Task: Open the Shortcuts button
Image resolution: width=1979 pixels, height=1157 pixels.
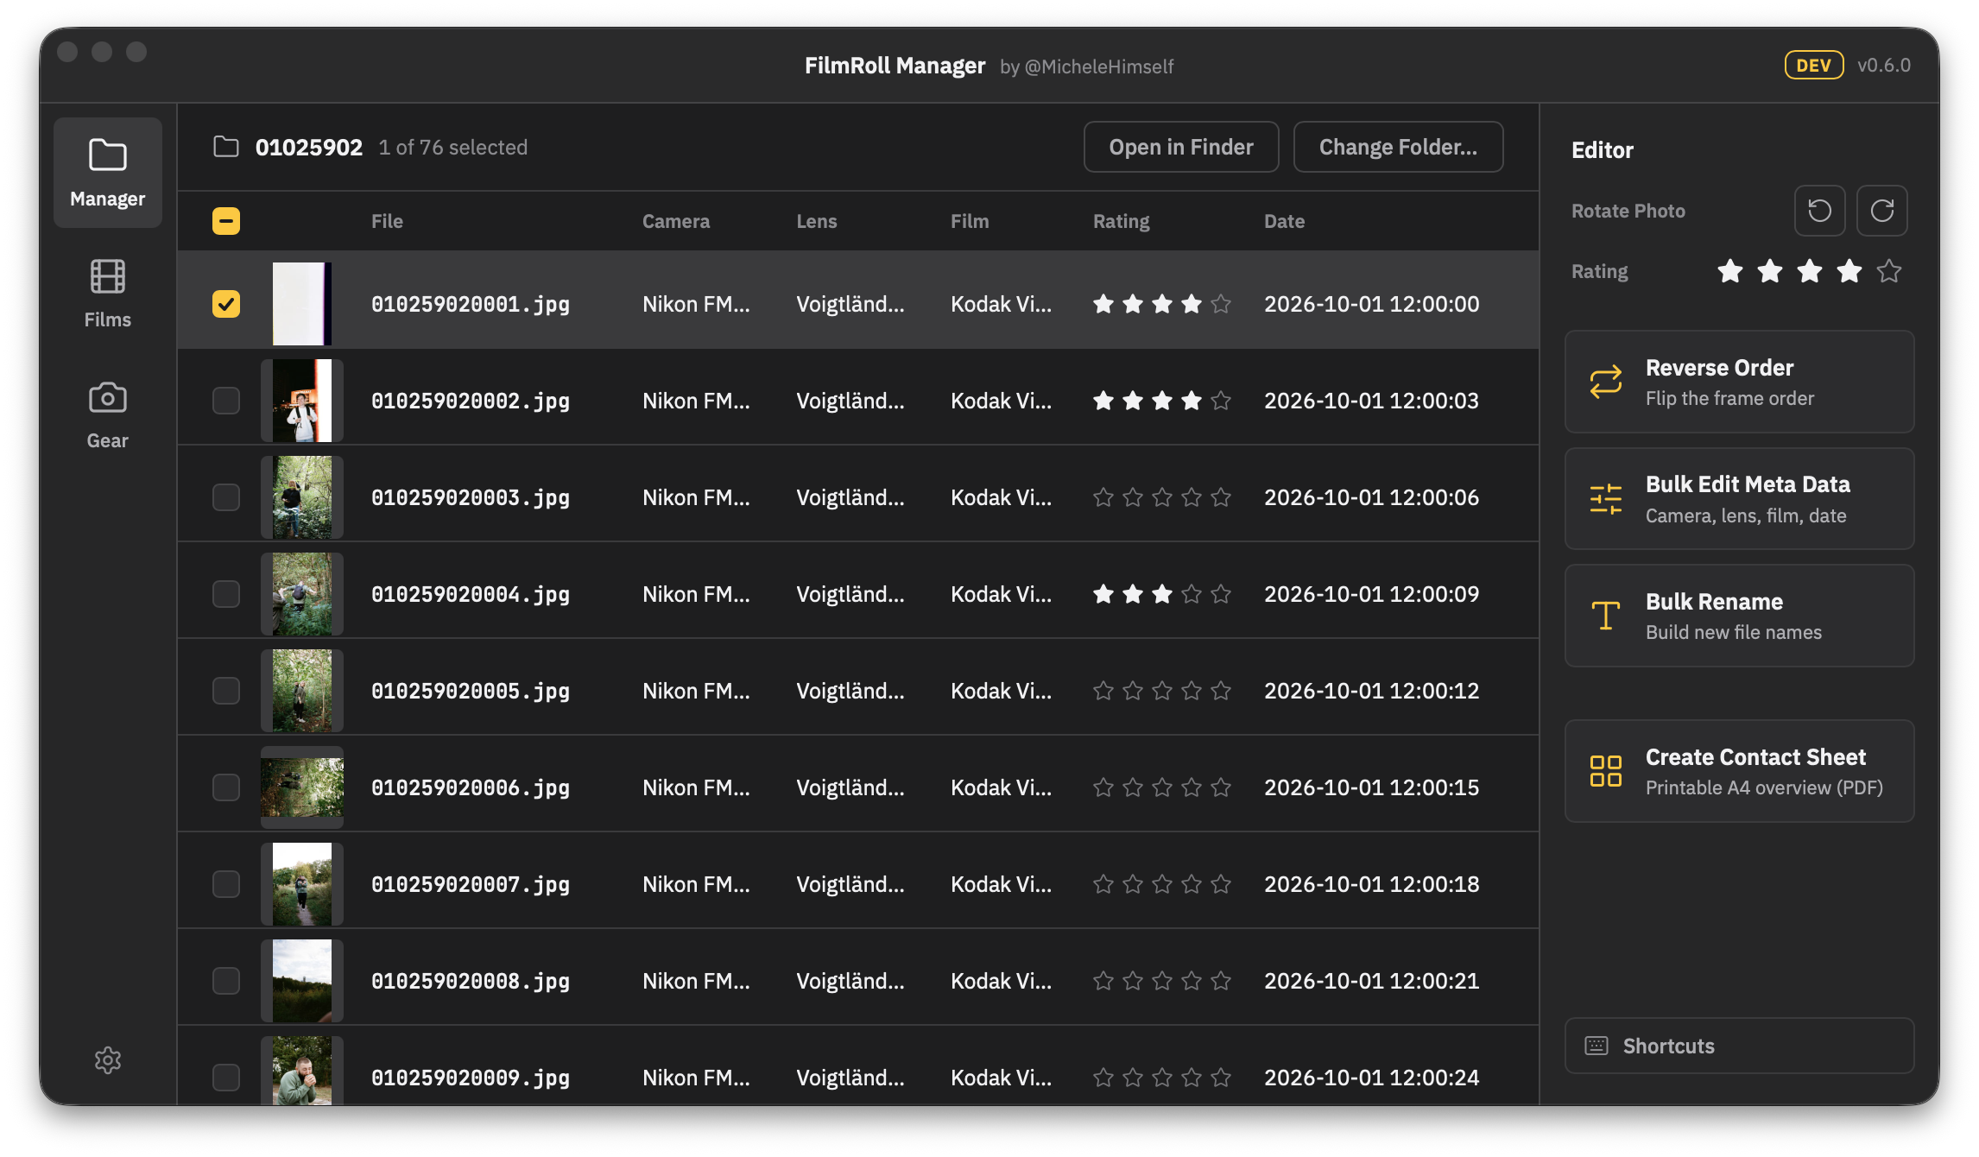Action: point(1739,1046)
